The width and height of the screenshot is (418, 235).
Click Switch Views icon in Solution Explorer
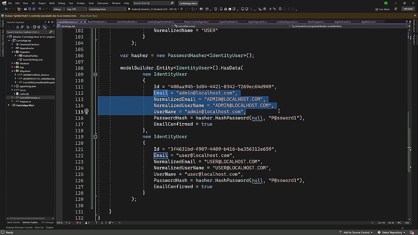point(22,27)
